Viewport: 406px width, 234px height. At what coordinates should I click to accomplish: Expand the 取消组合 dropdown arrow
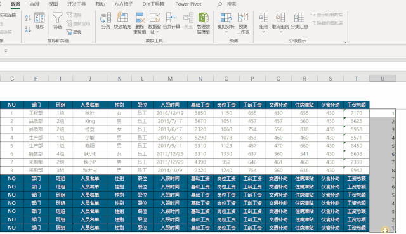tap(280, 32)
